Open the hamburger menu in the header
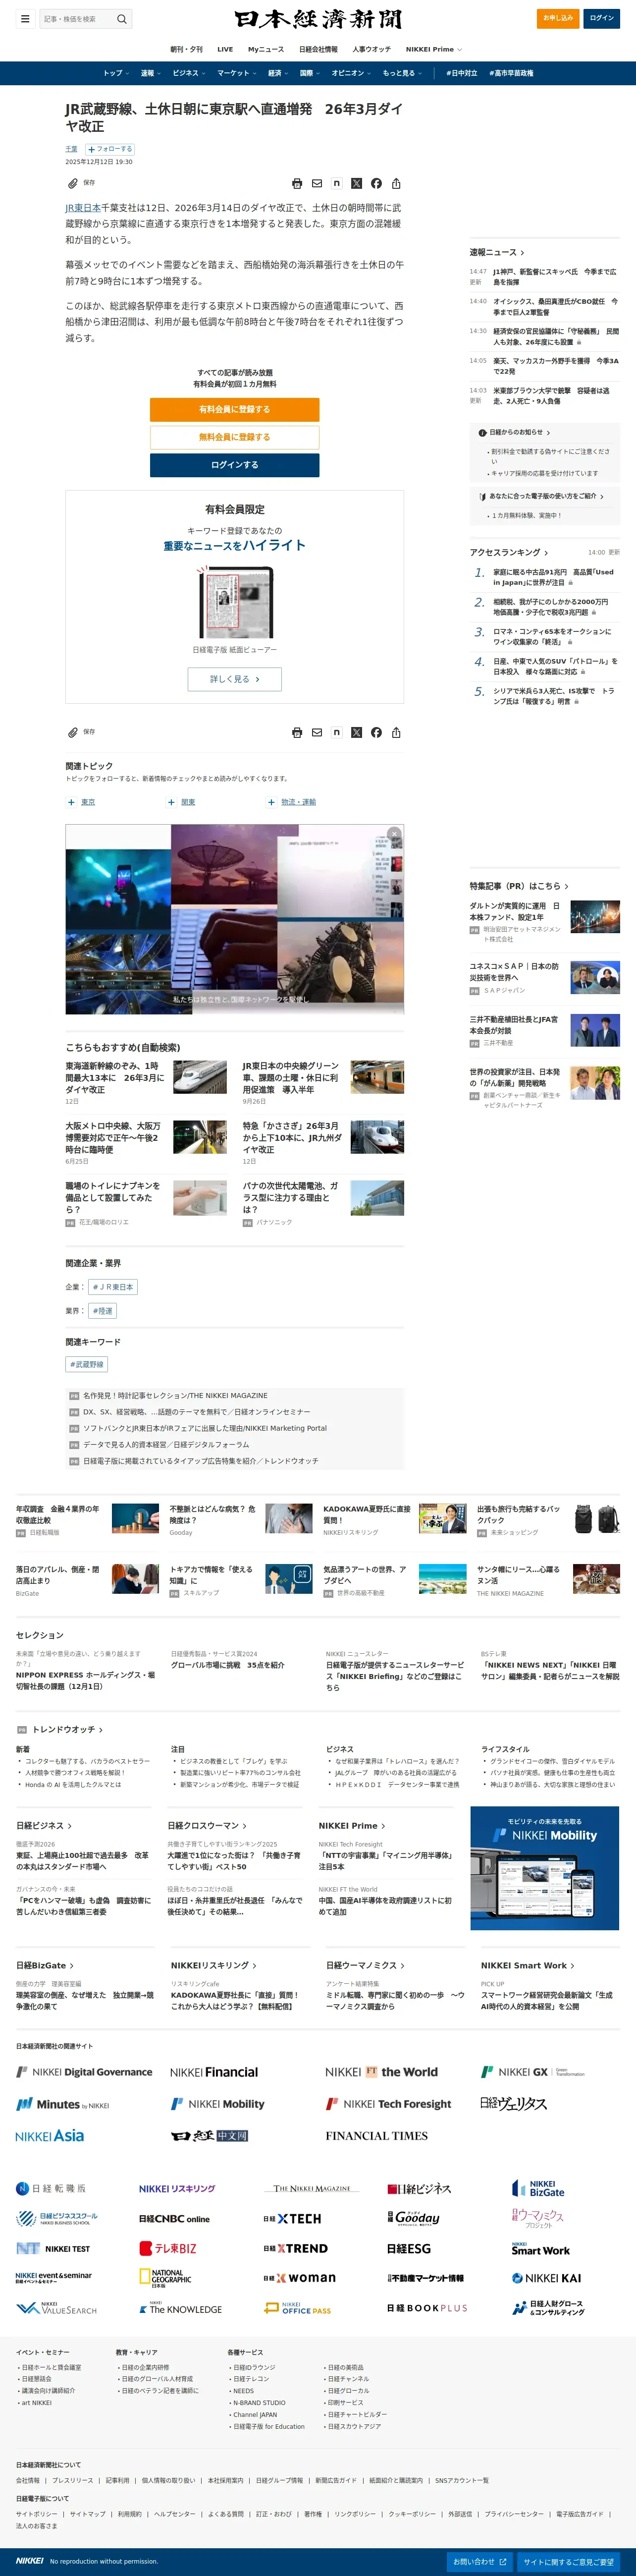Viewport: 636px width, 2576px height. [25, 18]
